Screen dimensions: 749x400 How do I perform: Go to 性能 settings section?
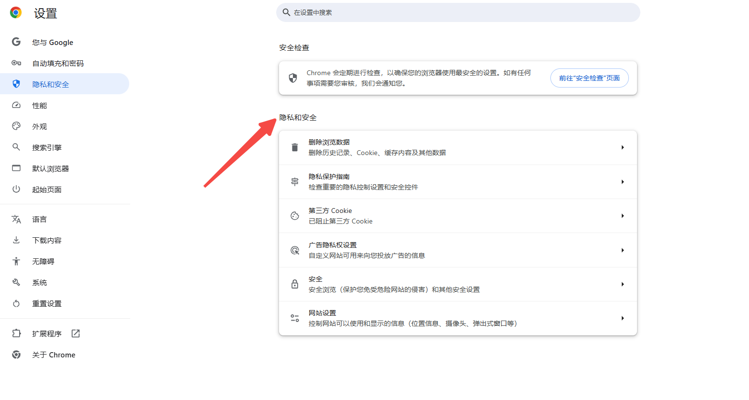(65, 105)
